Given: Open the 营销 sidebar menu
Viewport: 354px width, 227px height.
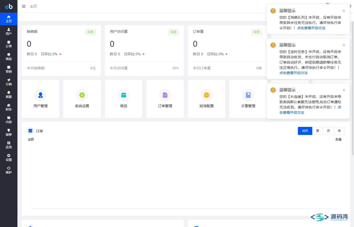Looking at the screenshot, I should point(9,69).
